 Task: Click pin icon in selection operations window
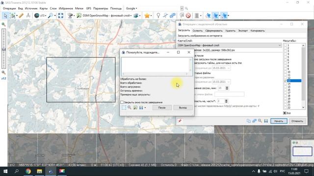coord(180,121)
